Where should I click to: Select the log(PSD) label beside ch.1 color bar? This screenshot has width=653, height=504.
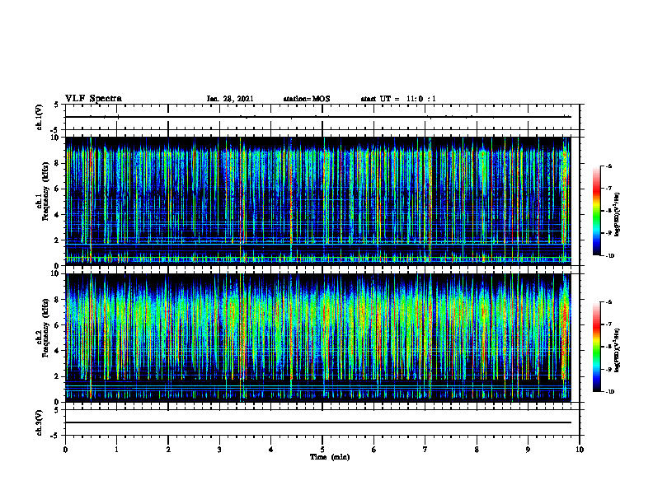[x=618, y=215]
